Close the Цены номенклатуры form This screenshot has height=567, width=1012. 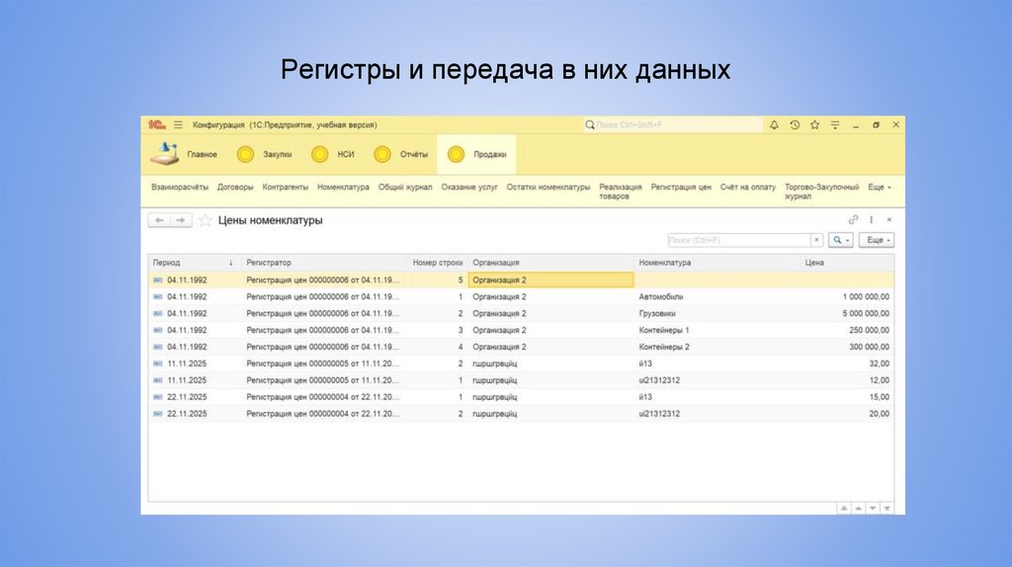[x=889, y=220]
